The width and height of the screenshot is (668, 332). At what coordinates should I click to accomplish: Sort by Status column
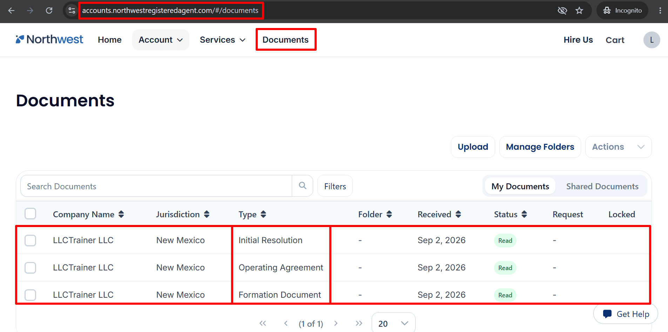(524, 214)
